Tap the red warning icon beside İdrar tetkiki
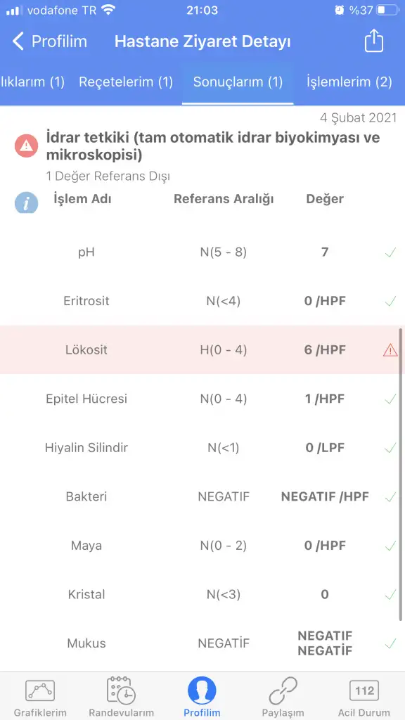The height and width of the screenshot is (720, 405). [x=26, y=146]
